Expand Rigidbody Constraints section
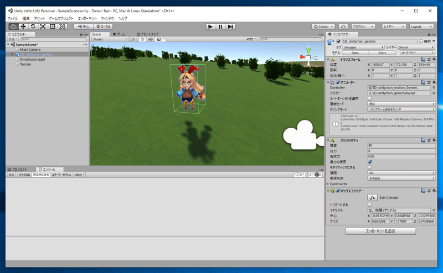This screenshot has width=443, height=273. [x=328, y=184]
